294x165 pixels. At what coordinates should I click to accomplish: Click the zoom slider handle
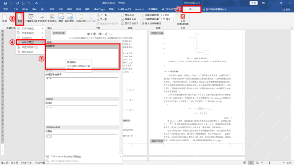[x=269, y=163]
